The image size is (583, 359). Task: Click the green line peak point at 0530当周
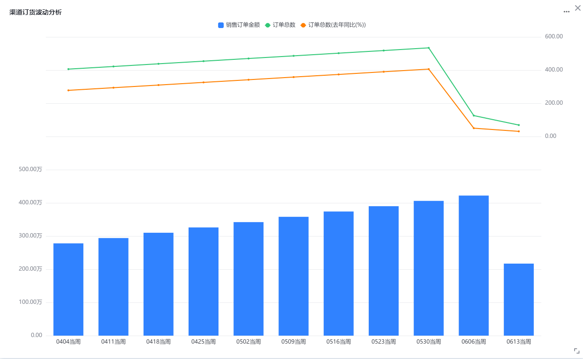pos(429,48)
